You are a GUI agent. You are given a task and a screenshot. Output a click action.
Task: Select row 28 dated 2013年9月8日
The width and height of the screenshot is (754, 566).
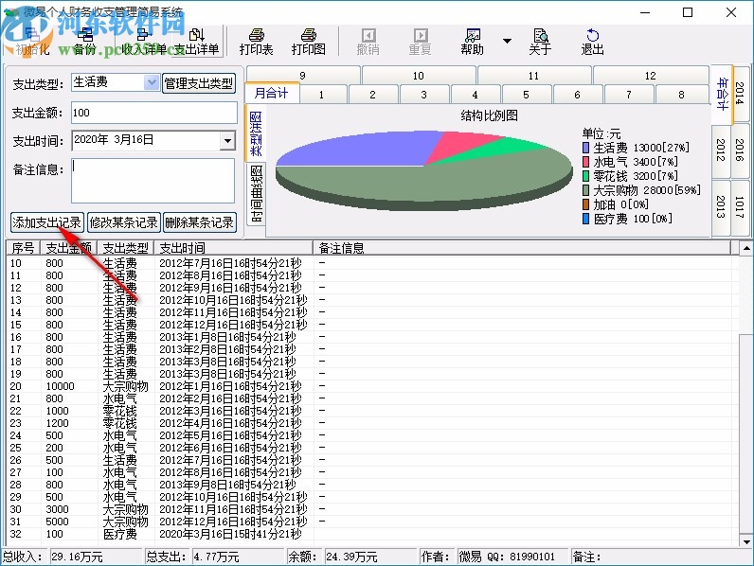click(x=373, y=485)
